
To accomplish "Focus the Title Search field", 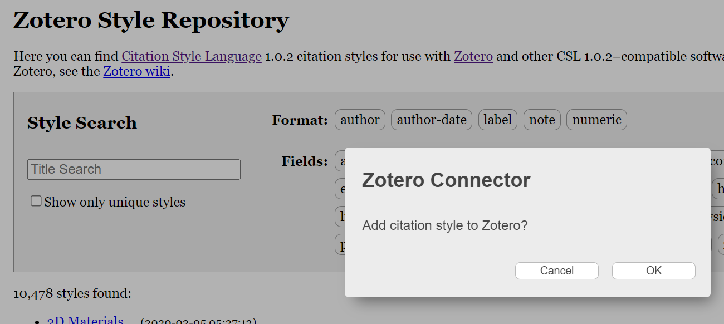I will 134,169.
